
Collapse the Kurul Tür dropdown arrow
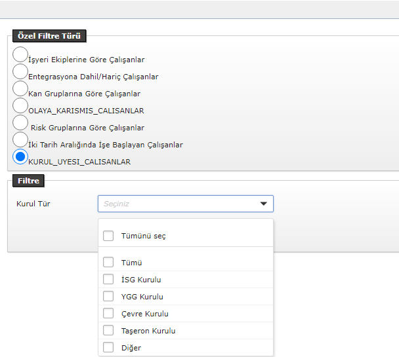pyautogui.click(x=264, y=204)
